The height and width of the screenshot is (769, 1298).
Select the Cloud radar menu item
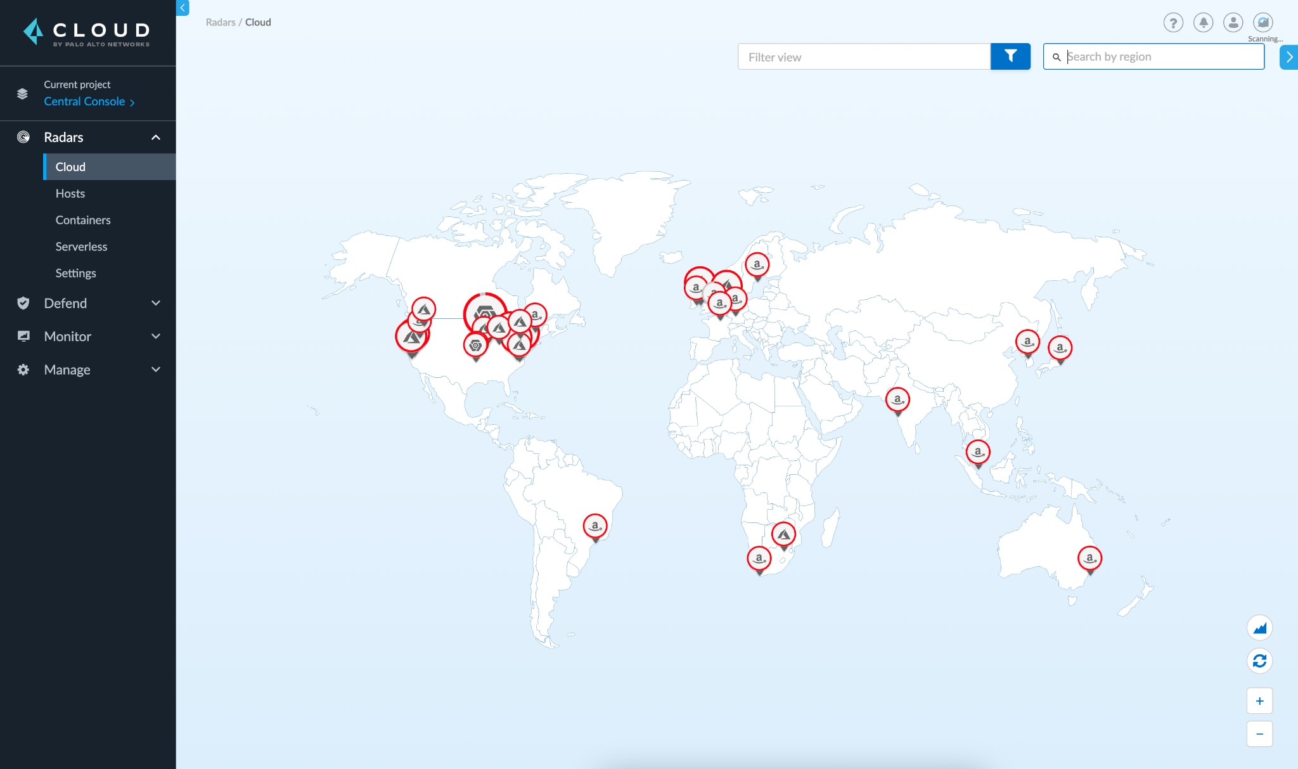point(109,167)
